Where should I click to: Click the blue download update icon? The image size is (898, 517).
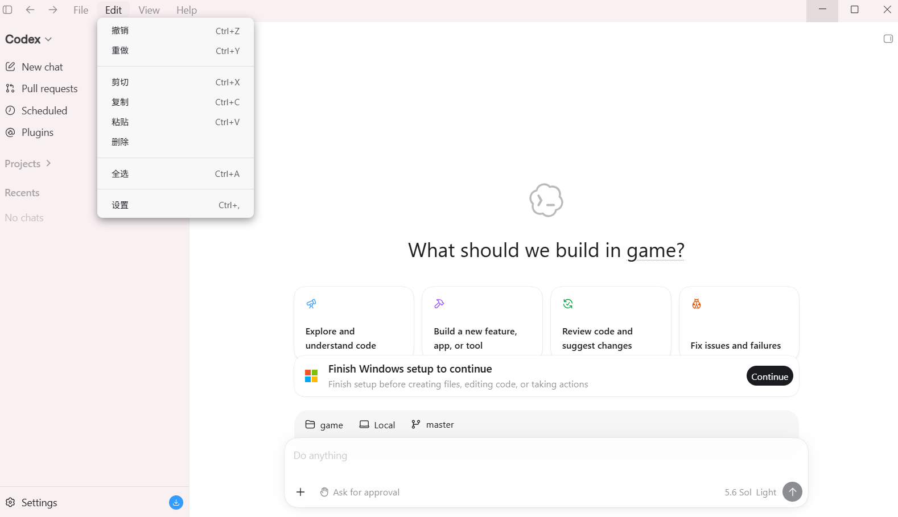pyautogui.click(x=176, y=502)
